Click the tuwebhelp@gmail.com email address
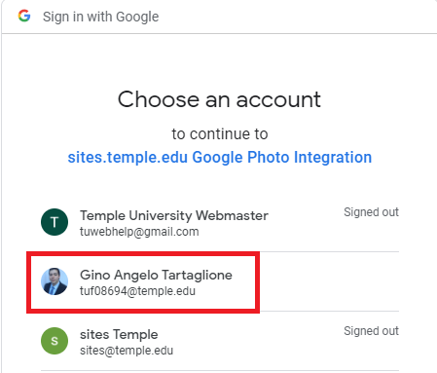The height and width of the screenshot is (373, 437). click(x=139, y=232)
